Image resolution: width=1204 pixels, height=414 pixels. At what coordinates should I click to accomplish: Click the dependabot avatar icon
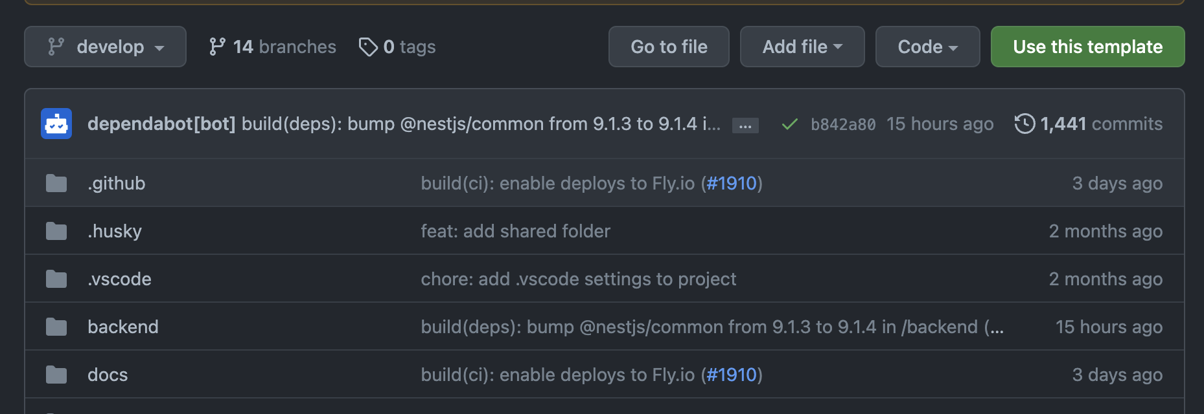[x=56, y=124]
